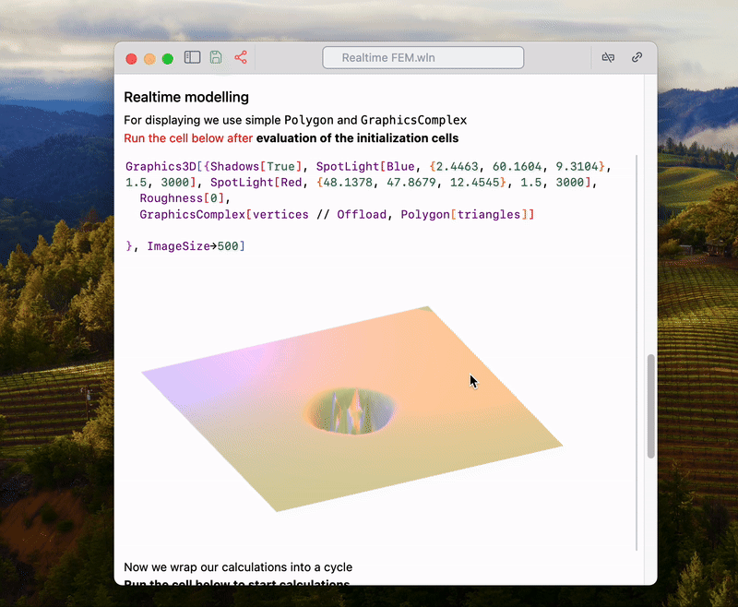The height and width of the screenshot is (607, 738).
Task: Click Polygon[triangles] in the code
Action: [464, 215]
